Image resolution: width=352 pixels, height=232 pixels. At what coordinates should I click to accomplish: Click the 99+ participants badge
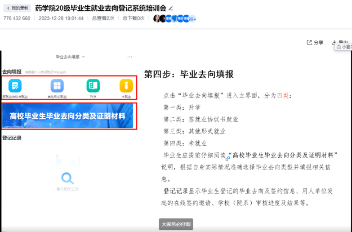click(191, 19)
